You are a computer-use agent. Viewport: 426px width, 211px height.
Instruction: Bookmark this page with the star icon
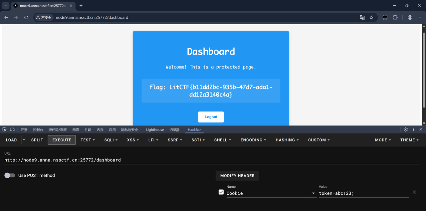(x=371, y=17)
